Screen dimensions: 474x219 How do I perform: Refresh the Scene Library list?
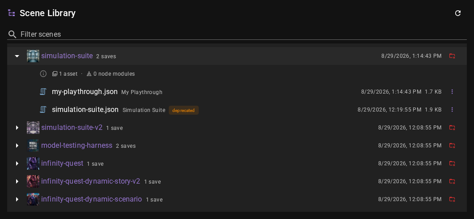(x=458, y=13)
